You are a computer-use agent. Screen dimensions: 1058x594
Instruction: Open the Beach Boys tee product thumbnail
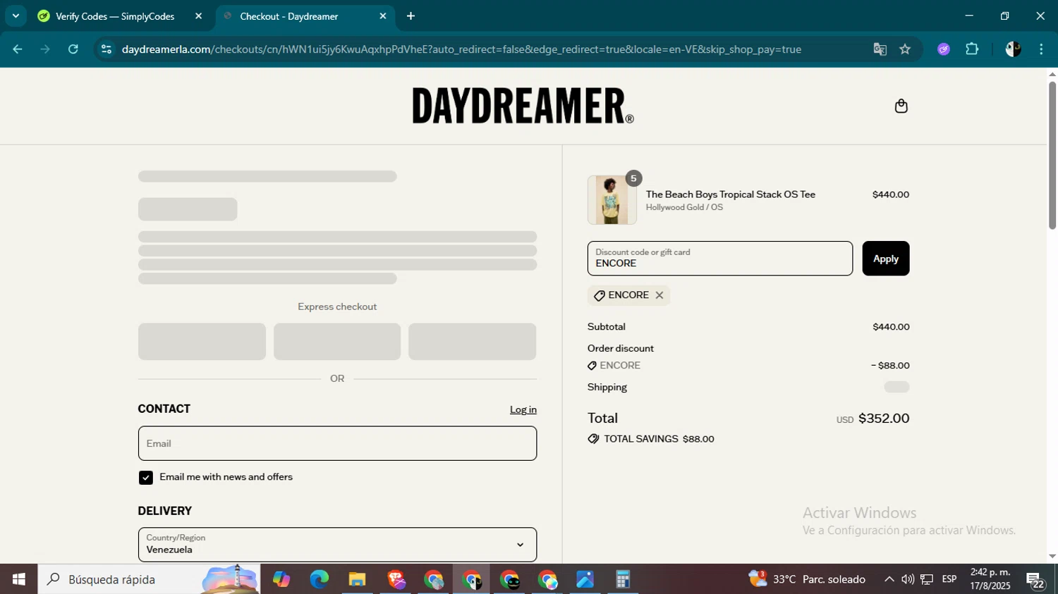(612, 200)
